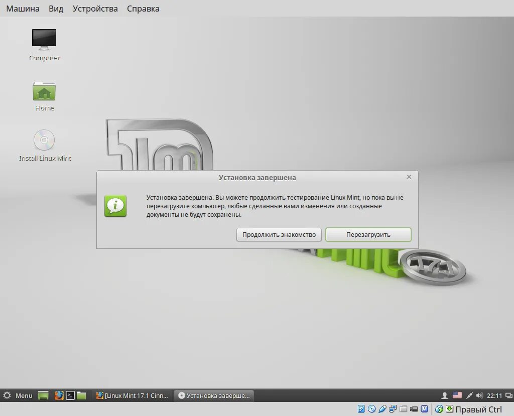This screenshot has width=514, height=416.
Task: Open the file manager panel launcher
Action: click(81, 395)
